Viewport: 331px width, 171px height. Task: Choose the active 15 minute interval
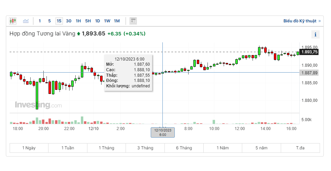(59, 21)
